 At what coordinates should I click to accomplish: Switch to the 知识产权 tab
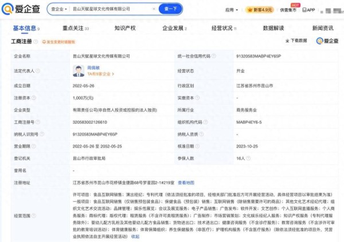click(x=125, y=28)
